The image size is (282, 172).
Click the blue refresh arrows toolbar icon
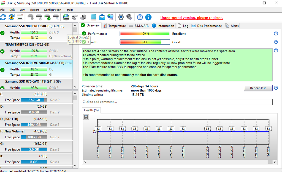click(3, 17)
